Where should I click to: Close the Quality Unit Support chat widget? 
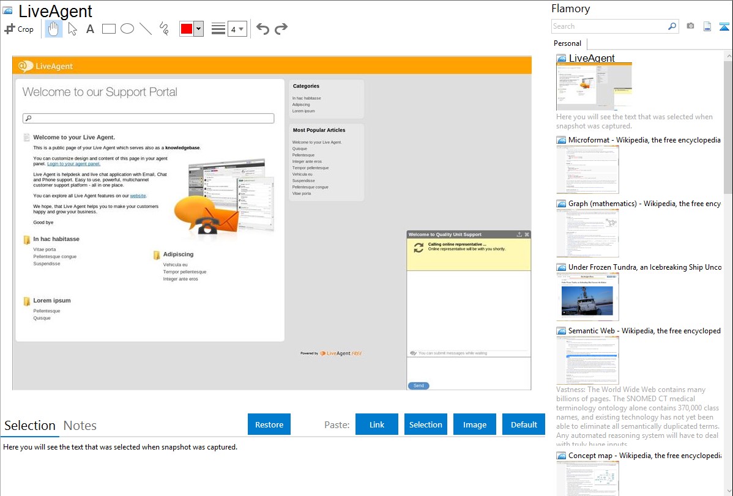527,235
